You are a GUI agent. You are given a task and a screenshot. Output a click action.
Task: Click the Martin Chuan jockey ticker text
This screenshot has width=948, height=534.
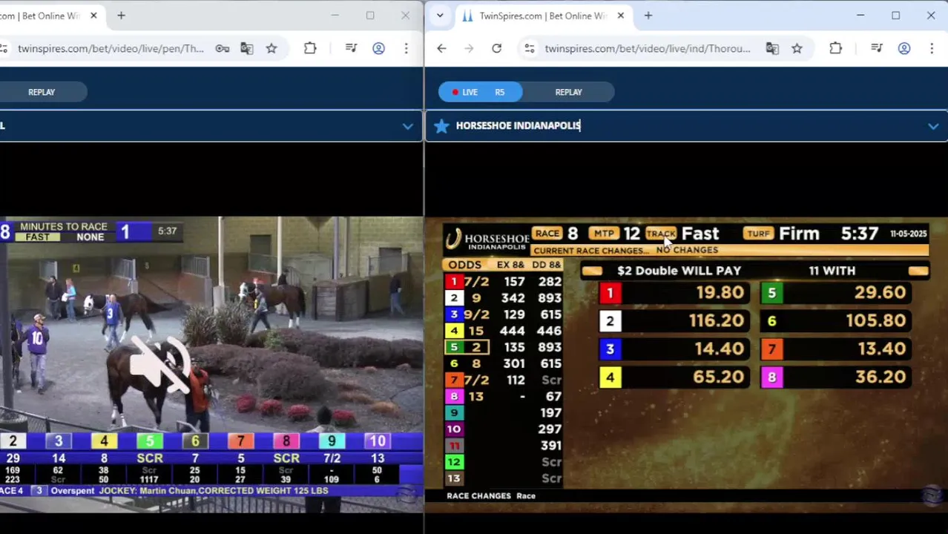pos(213,491)
